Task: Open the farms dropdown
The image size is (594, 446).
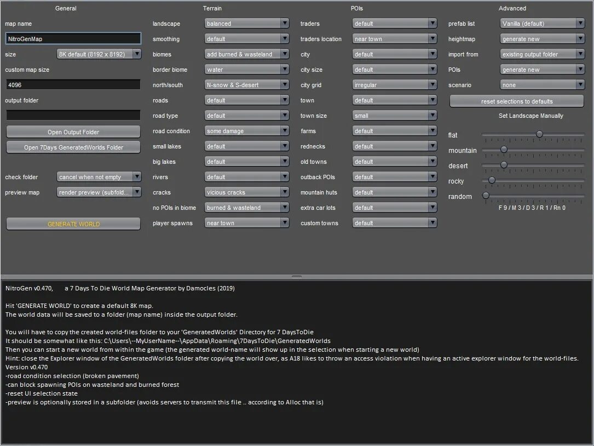Action: click(x=394, y=131)
